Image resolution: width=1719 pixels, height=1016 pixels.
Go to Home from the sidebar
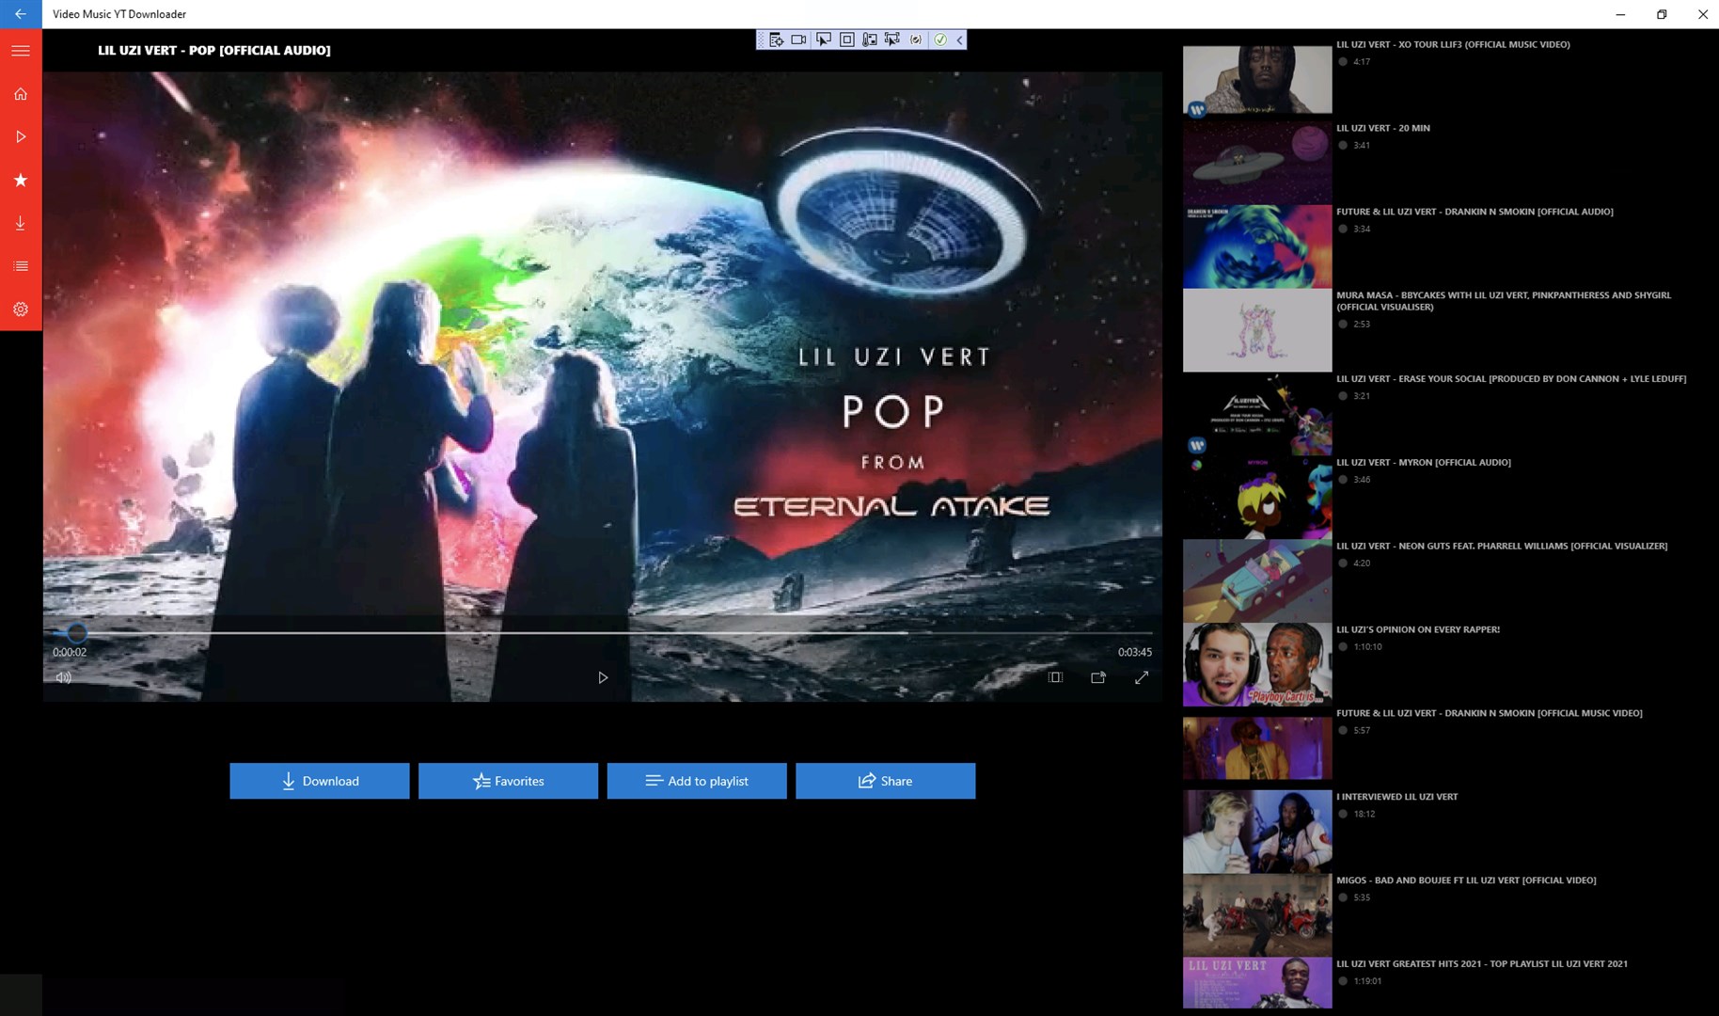(x=21, y=94)
